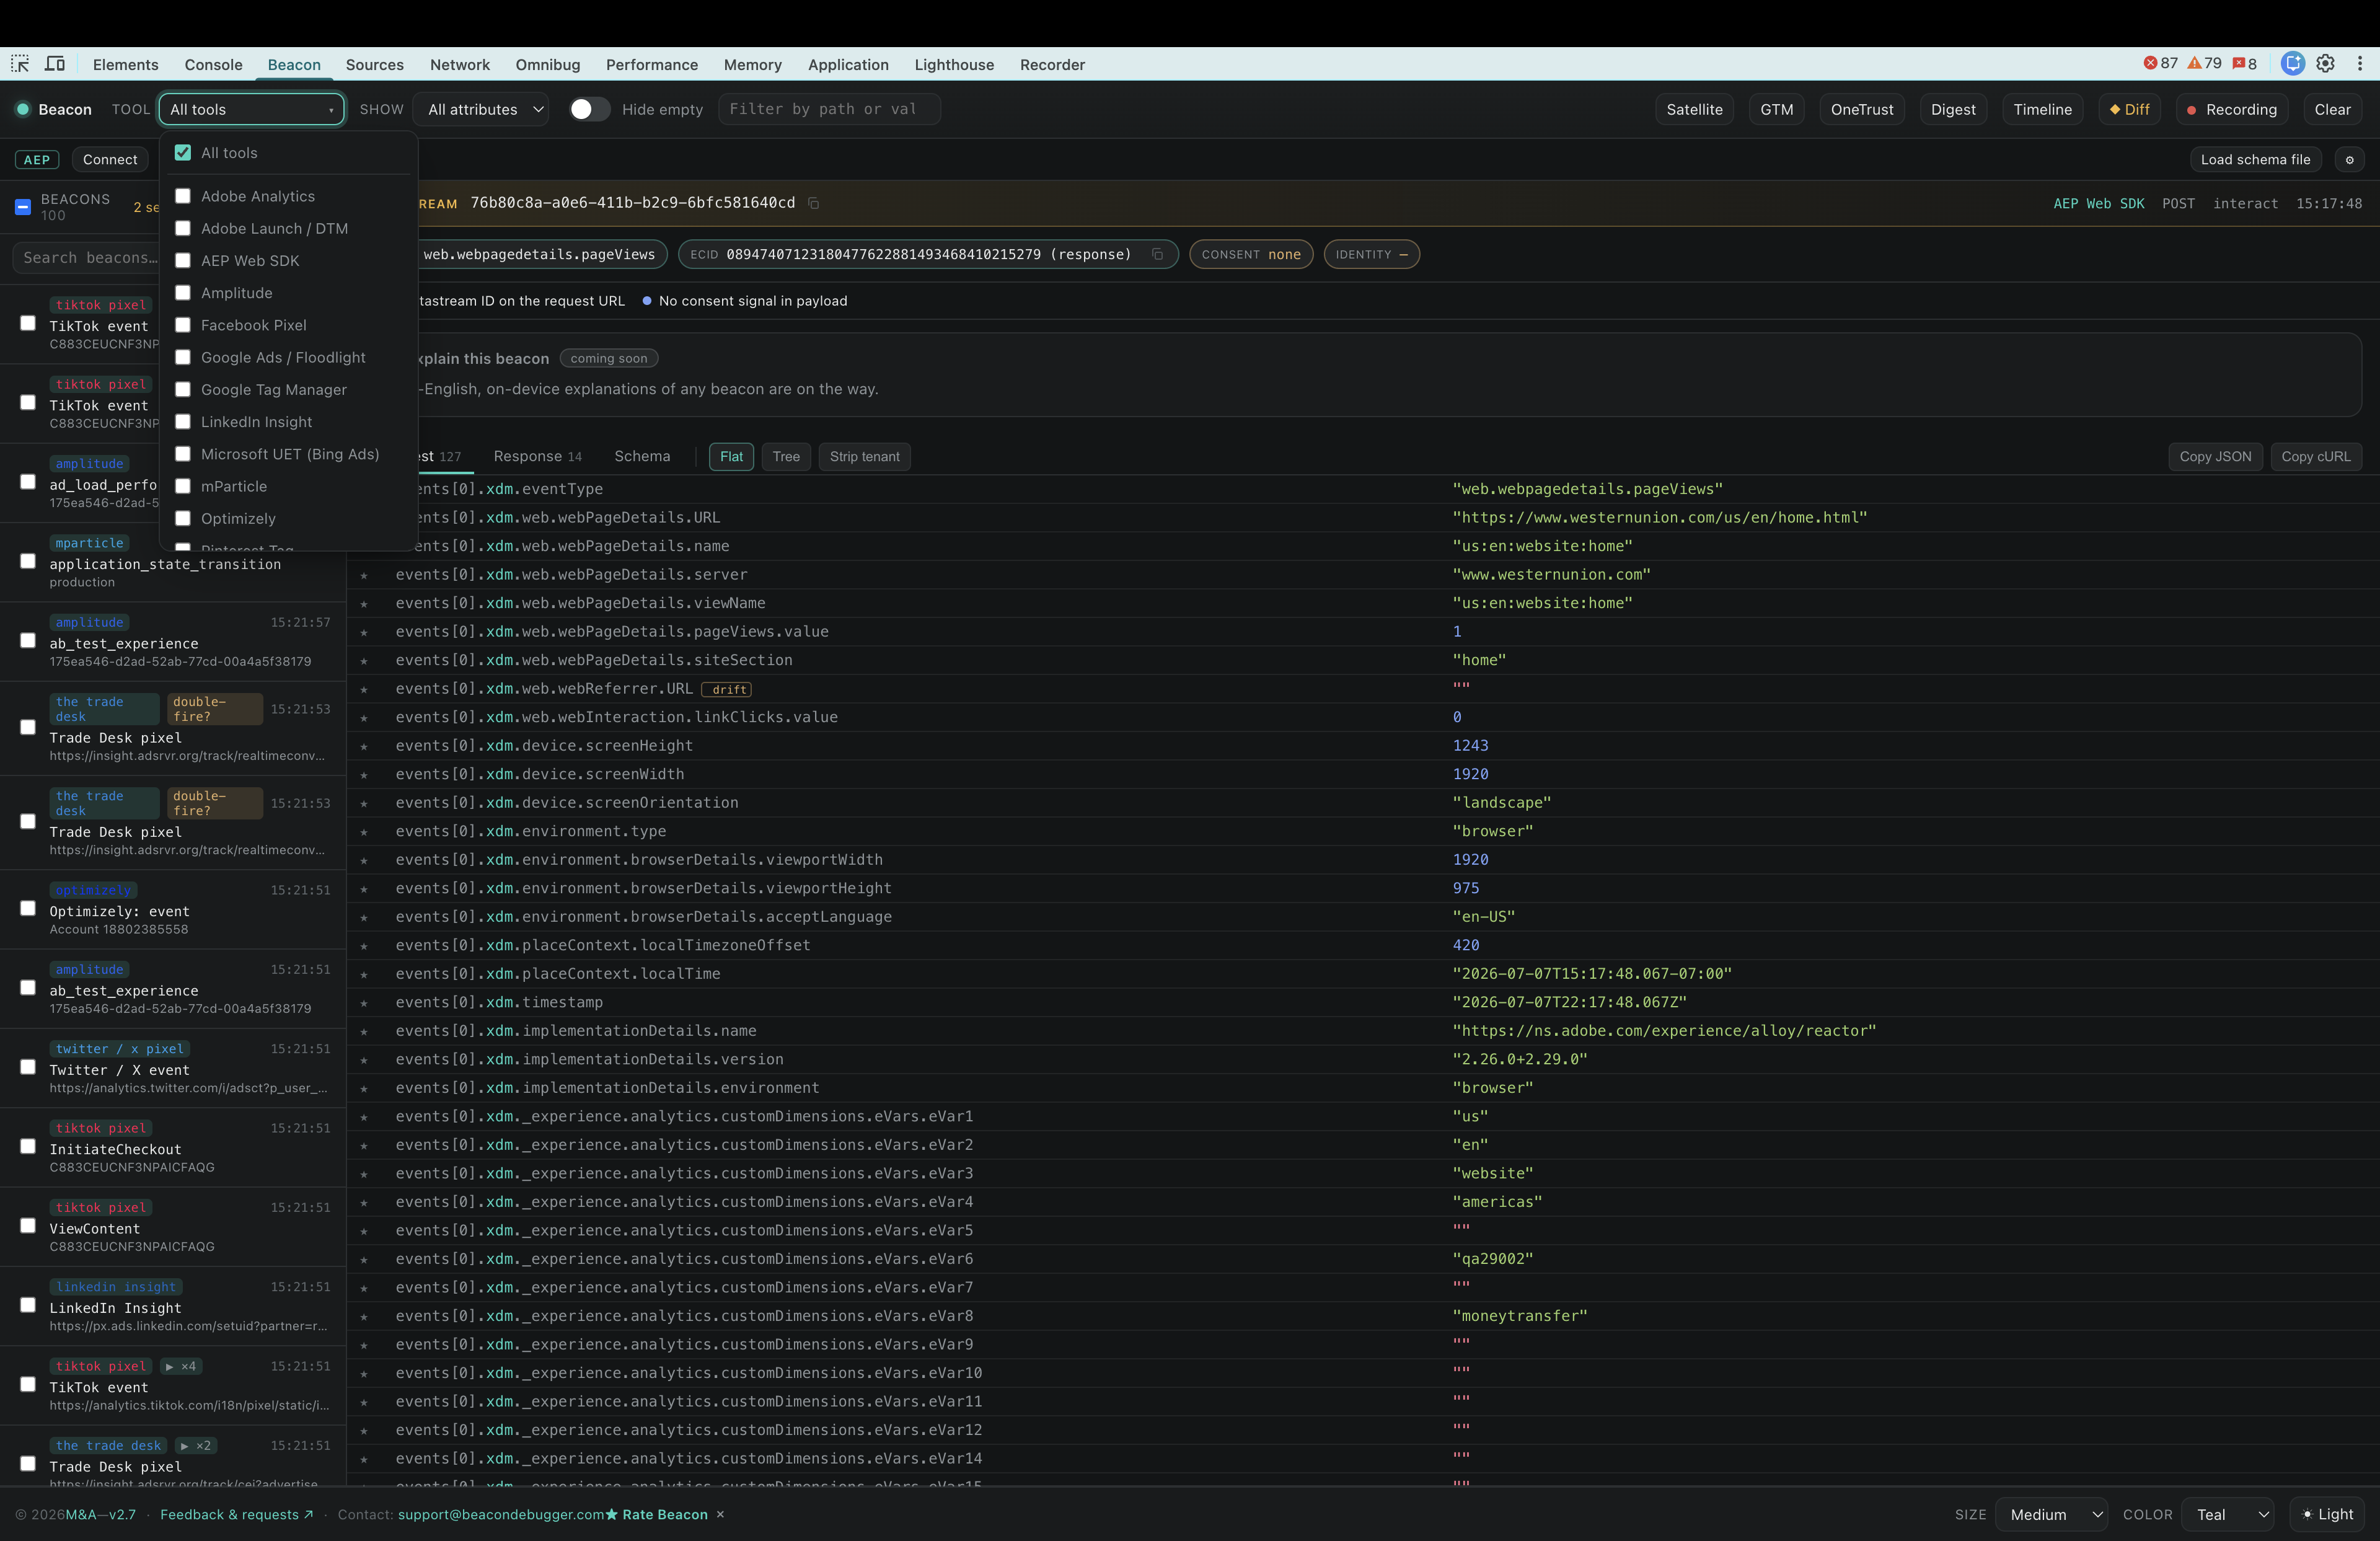Focus the Filter by path or value field
Image resolution: width=2380 pixels, height=1541 pixels.
[x=829, y=109]
